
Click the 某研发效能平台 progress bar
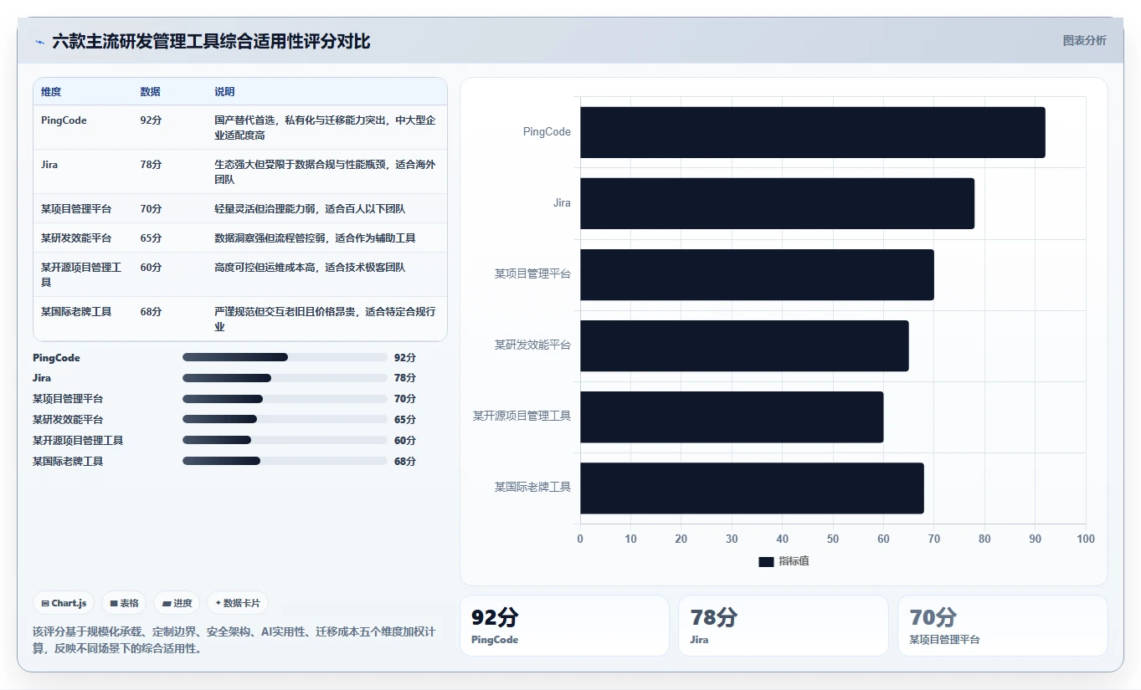[x=285, y=419]
